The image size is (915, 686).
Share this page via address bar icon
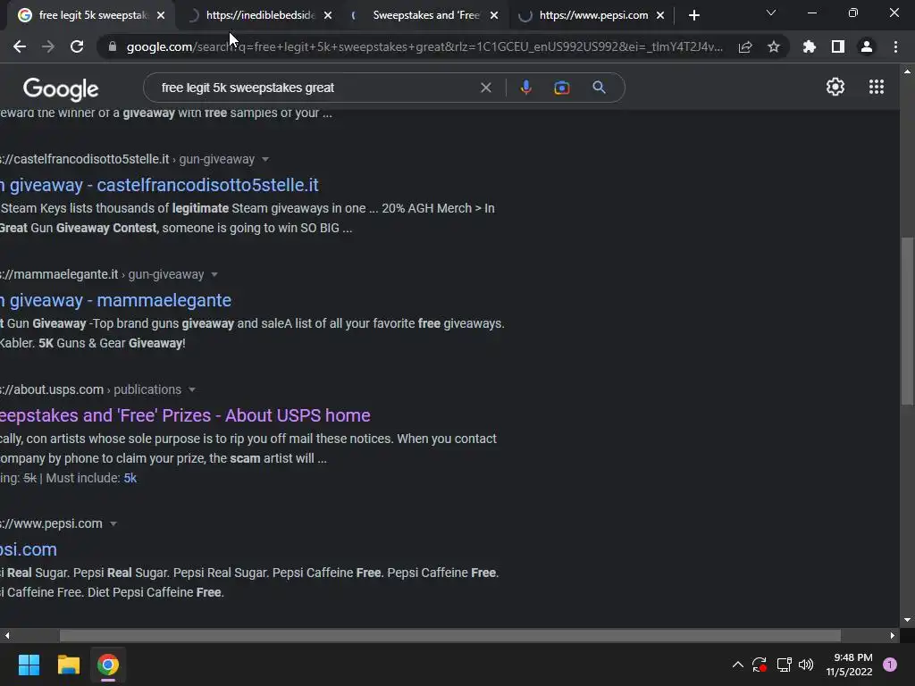pos(745,46)
